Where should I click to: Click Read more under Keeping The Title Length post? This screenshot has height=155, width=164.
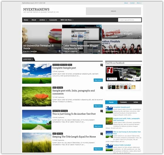coord(98,149)
